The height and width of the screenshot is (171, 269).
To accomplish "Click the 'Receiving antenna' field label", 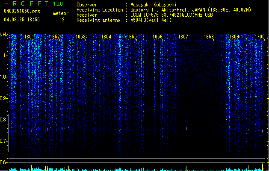I will pyautogui.click(x=98, y=20).
